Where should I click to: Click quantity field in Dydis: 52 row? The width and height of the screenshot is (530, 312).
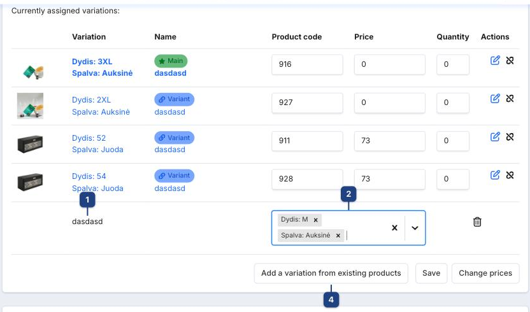[x=452, y=141]
